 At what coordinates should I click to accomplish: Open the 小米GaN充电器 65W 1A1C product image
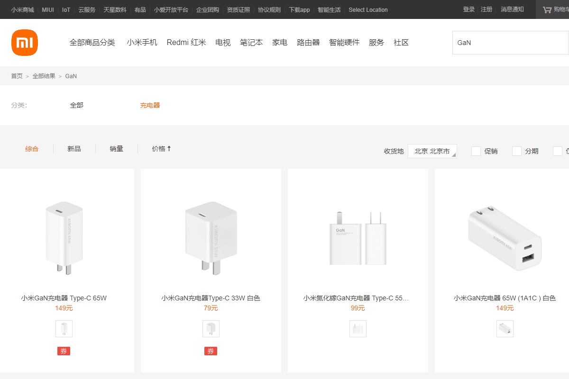point(505,238)
